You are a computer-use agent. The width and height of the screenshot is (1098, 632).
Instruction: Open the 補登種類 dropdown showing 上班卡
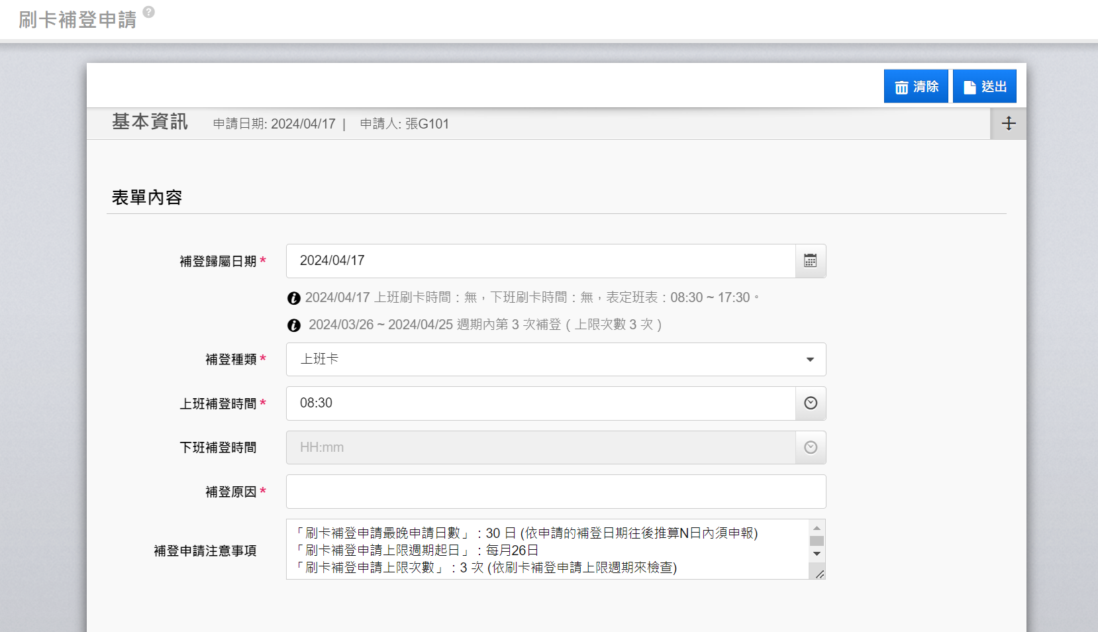pos(556,360)
